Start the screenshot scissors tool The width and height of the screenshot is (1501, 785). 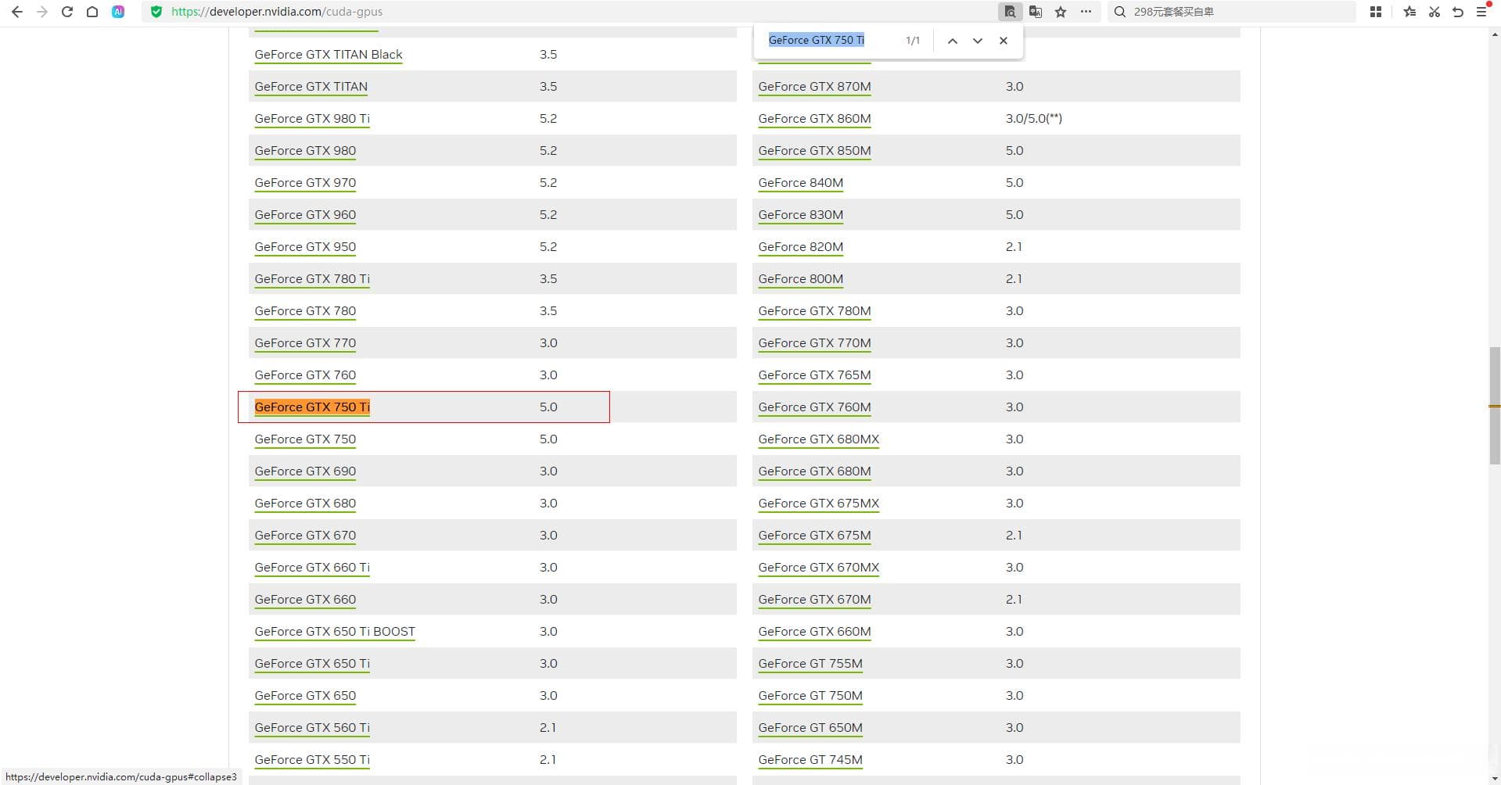(x=1434, y=12)
